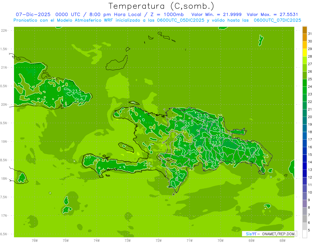The image size is (317, 244).
Task: Click the '23.5' contour label over eastern Cuba
Action: (x=77, y=92)
